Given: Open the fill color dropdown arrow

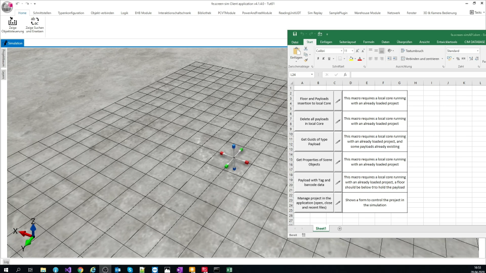Looking at the screenshot, I should [355, 59].
